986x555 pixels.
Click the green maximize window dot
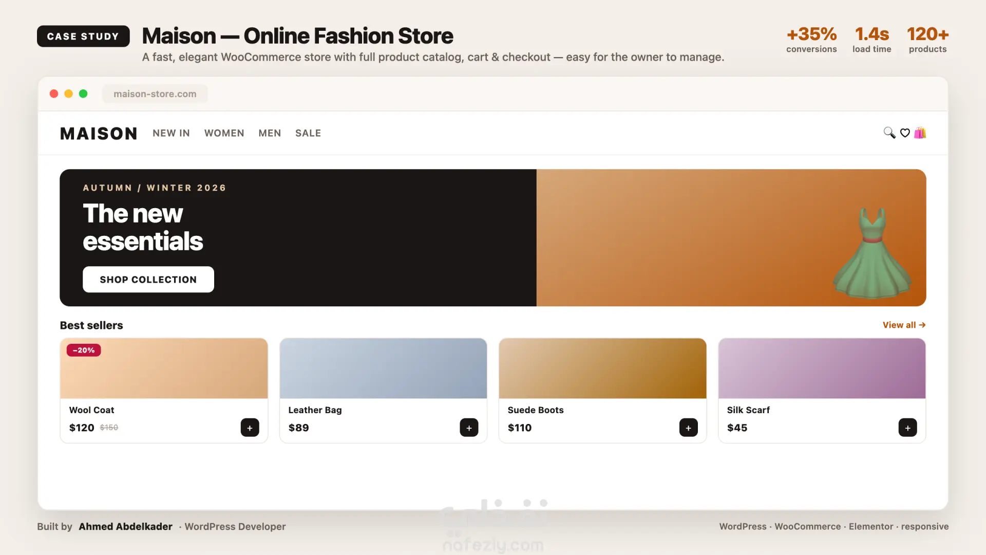[83, 94]
